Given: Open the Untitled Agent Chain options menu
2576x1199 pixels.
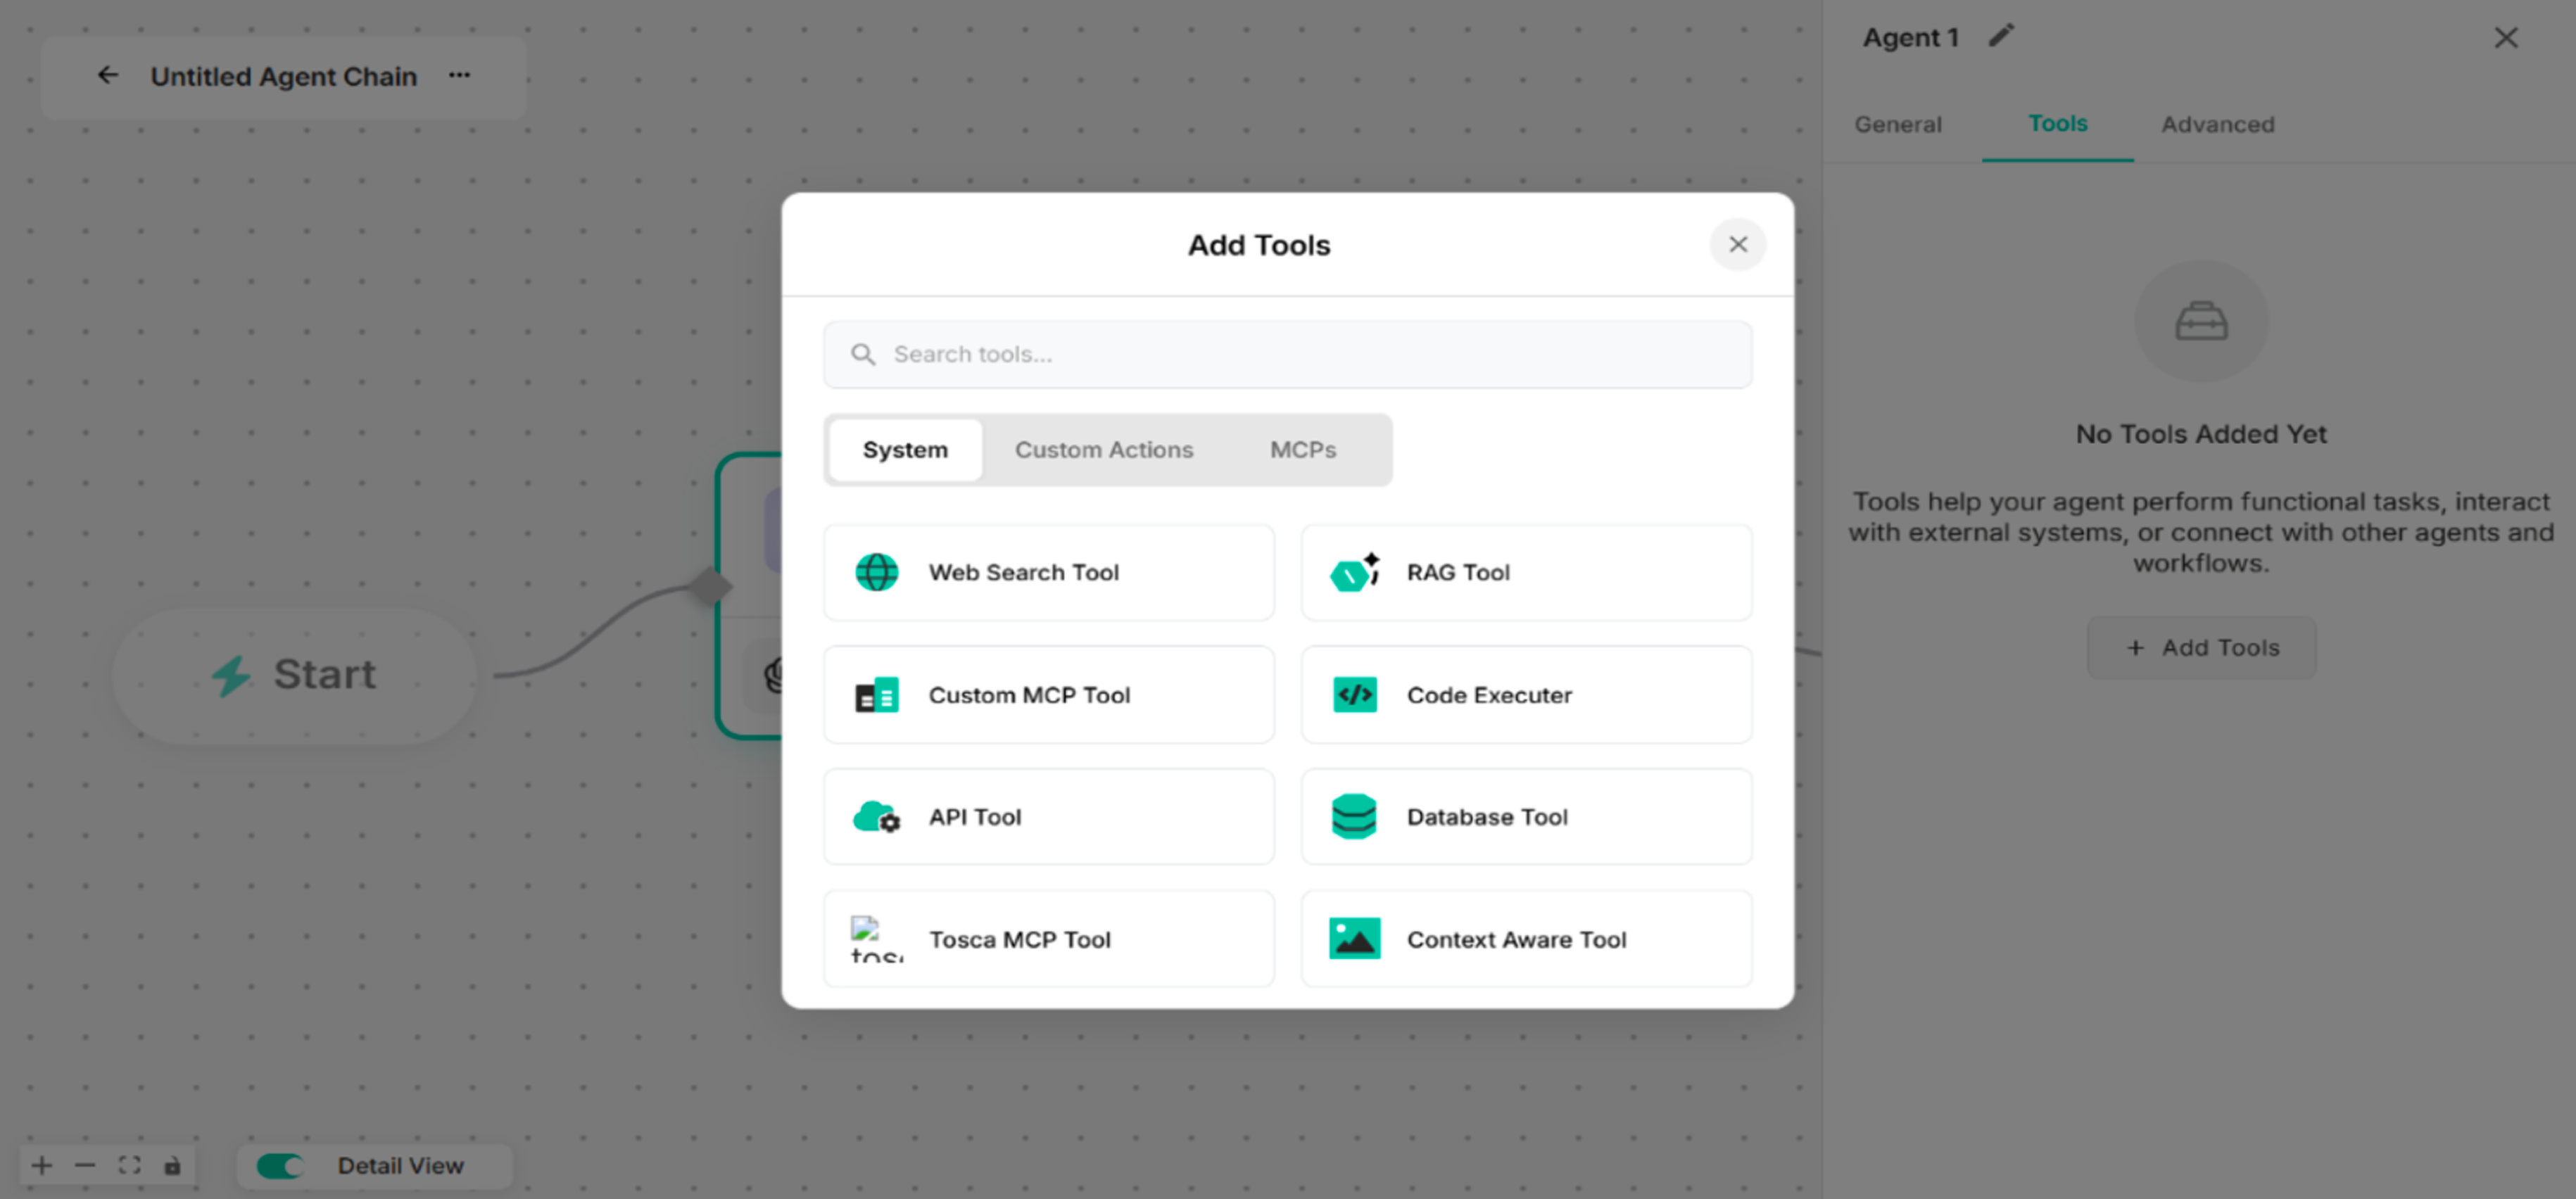Looking at the screenshot, I should (459, 75).
